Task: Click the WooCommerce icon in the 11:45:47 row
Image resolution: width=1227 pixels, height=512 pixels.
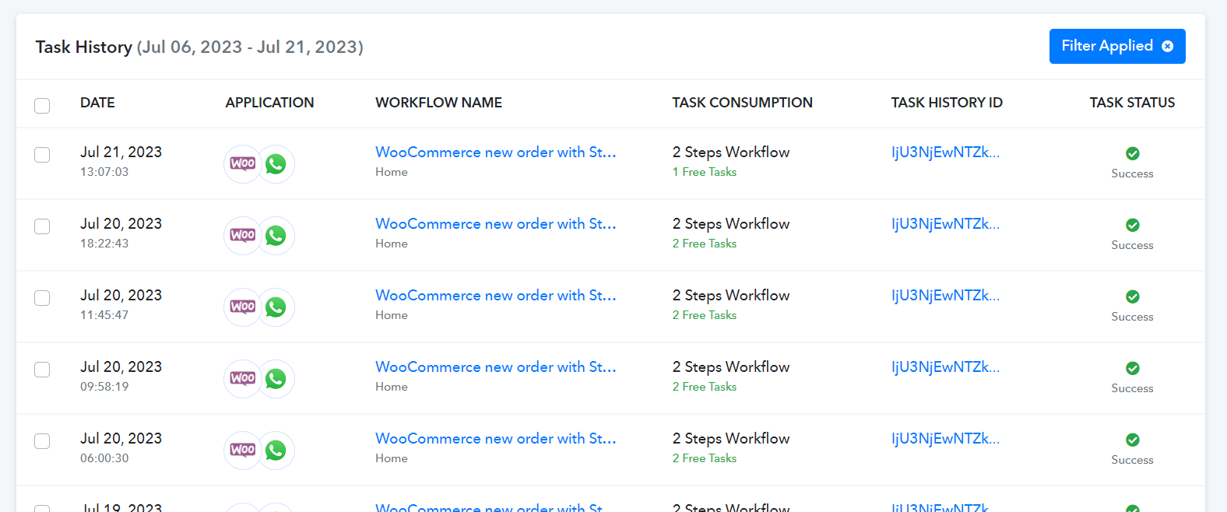Action: click(242, 307)
